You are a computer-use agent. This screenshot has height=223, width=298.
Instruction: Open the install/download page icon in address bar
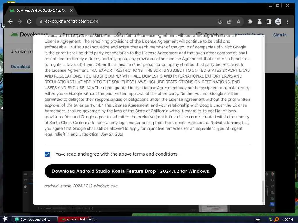(x=220, y=21)
